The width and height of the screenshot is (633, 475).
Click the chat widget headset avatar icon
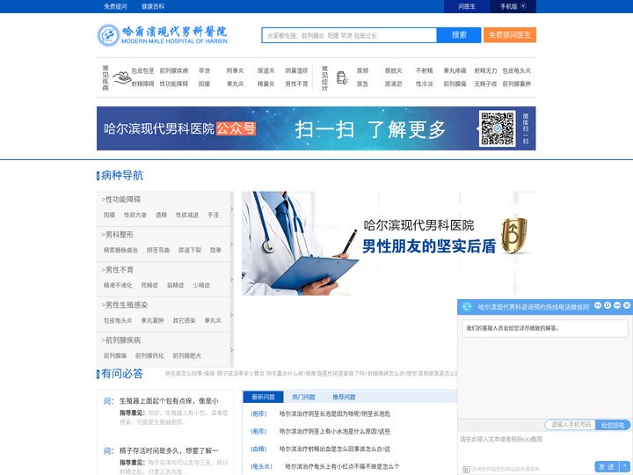(467, 307)
